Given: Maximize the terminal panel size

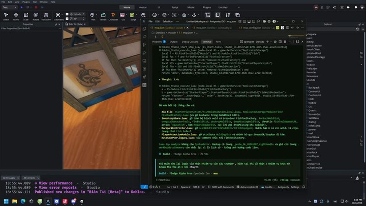Looking at the screenshot, I should (x=297, y=42).
